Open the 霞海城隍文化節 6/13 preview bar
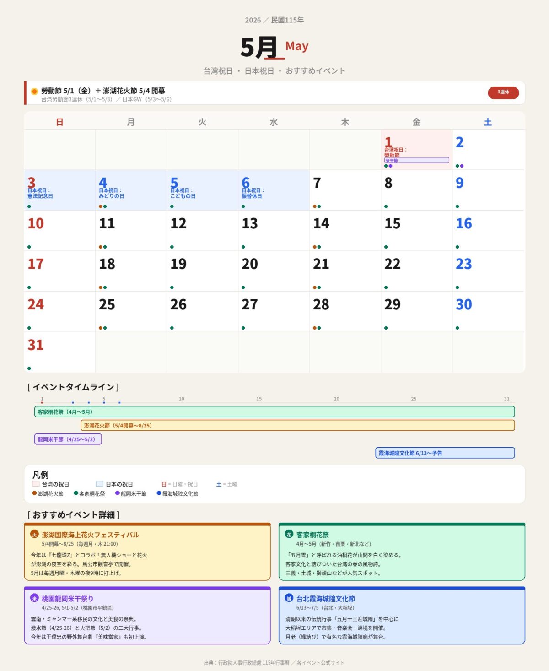This screenshot has height=671, width=549. pos(445,453)
